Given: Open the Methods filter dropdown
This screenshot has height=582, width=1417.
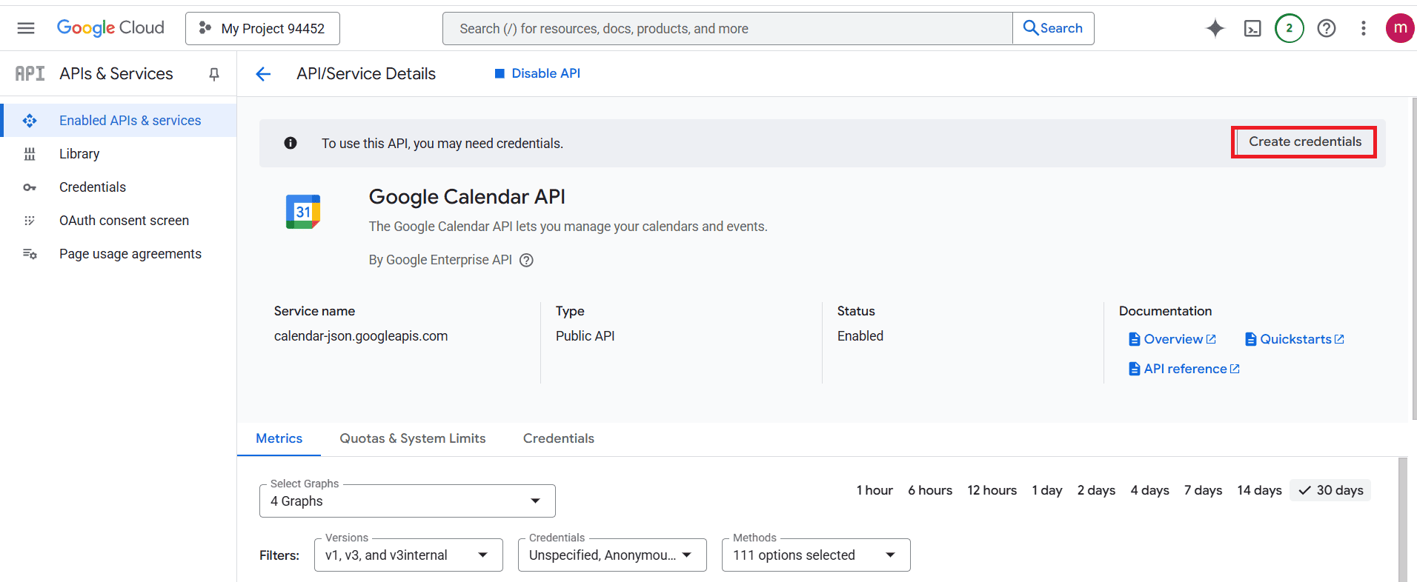Looking at the screenshot, I should tap(815, 555).
